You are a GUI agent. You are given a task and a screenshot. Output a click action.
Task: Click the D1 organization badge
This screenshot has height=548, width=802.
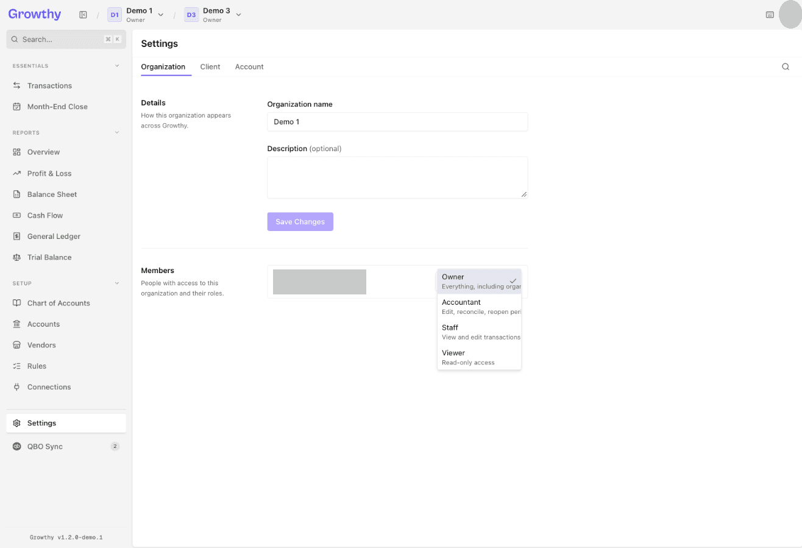coord(115,15)
